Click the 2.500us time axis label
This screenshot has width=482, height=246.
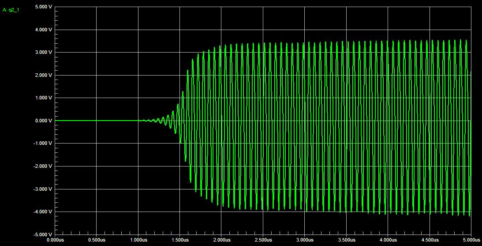coord(263,240)
